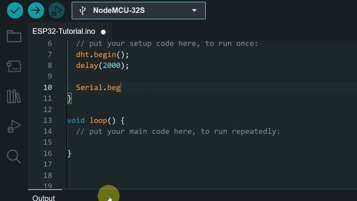Click on 'dht.begin();' code line
Viewport: 357px width, 201px height.
[102, 55]
